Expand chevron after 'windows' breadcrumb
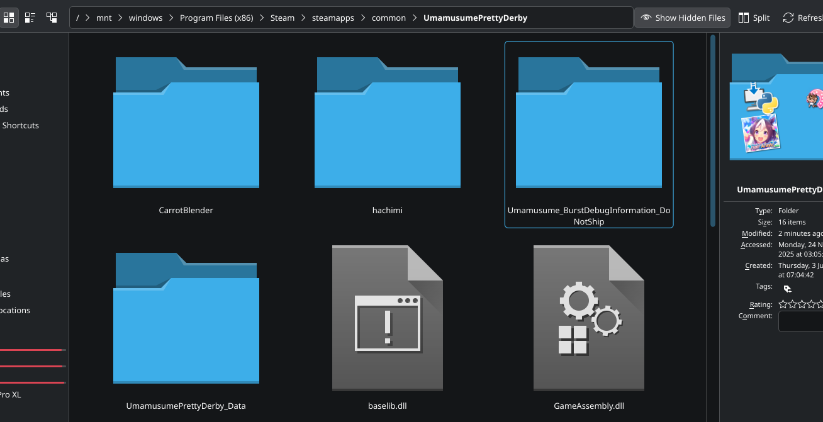This screenshot has height=422, width=823. [x=172, y=18]
